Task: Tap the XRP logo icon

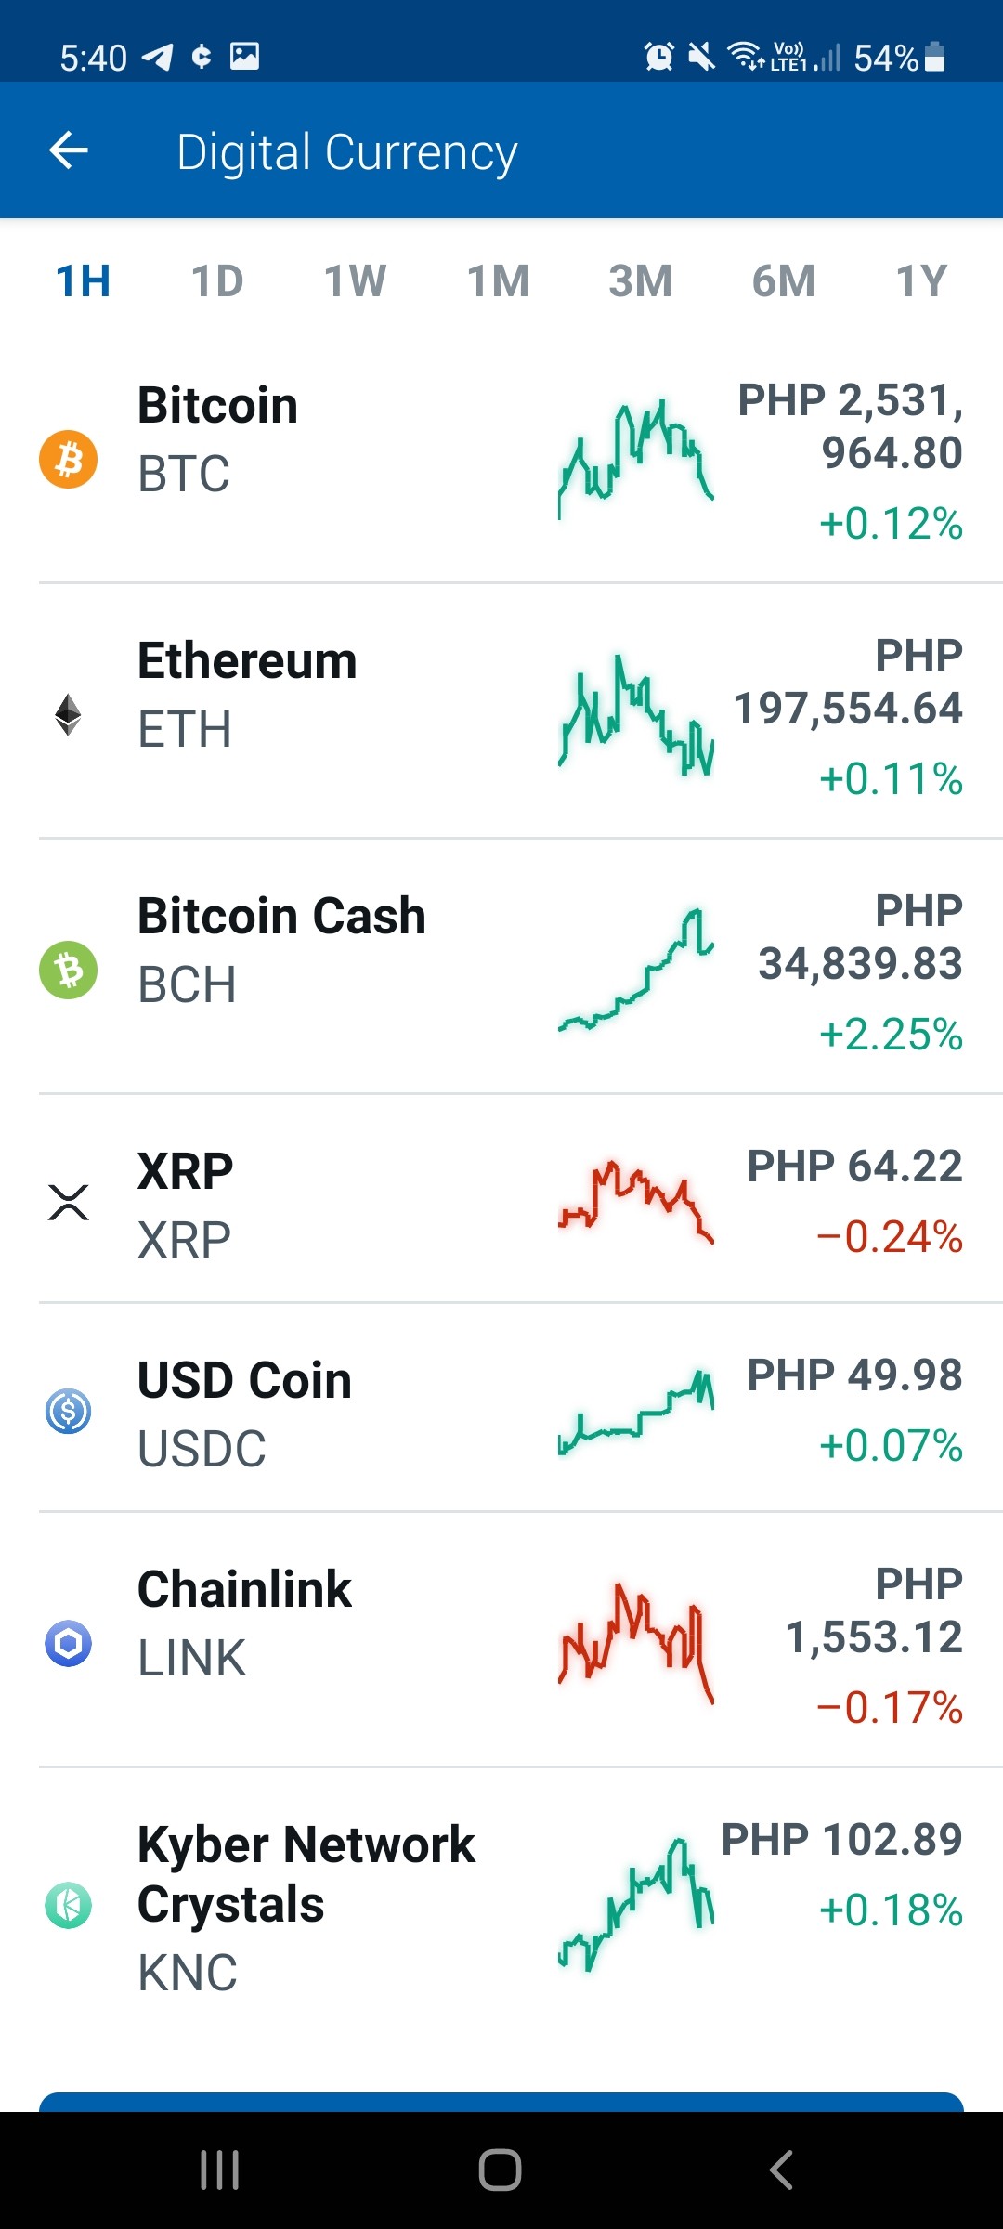Action: (68, 1202)
